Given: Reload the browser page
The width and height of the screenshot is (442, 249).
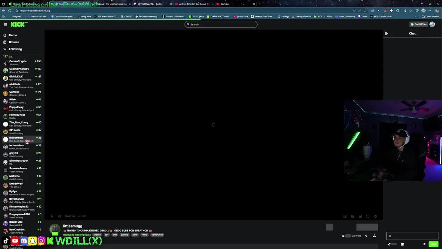Looking at the screenshot, I should tap(10, 10).
